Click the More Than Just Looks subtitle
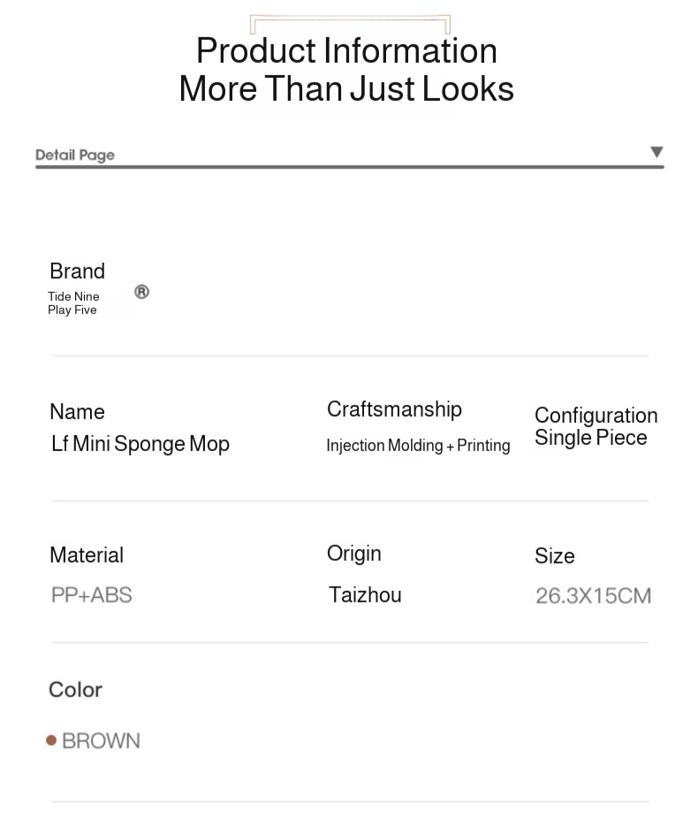Screen dimensions: 698x827 pos(346,88)
